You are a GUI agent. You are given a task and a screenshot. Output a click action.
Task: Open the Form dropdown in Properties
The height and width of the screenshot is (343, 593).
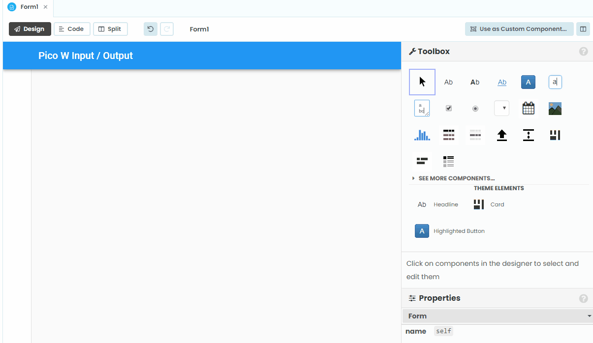tap(498, 316)
